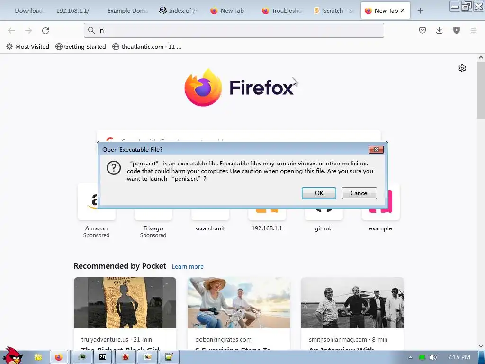The height and width of the screenshot is (364, 485).
Task: Switch to the 192.168.1.1/ tab
Action: pos(72,11)
